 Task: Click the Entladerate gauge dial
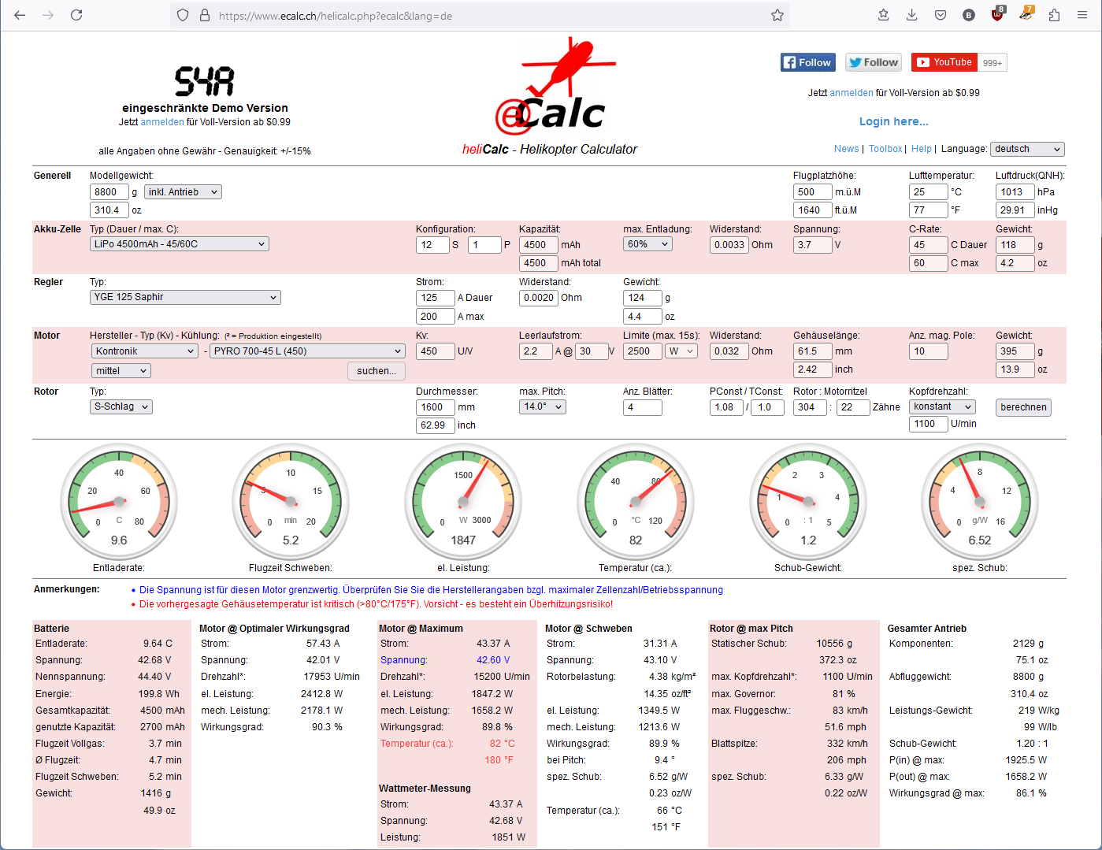119,502
